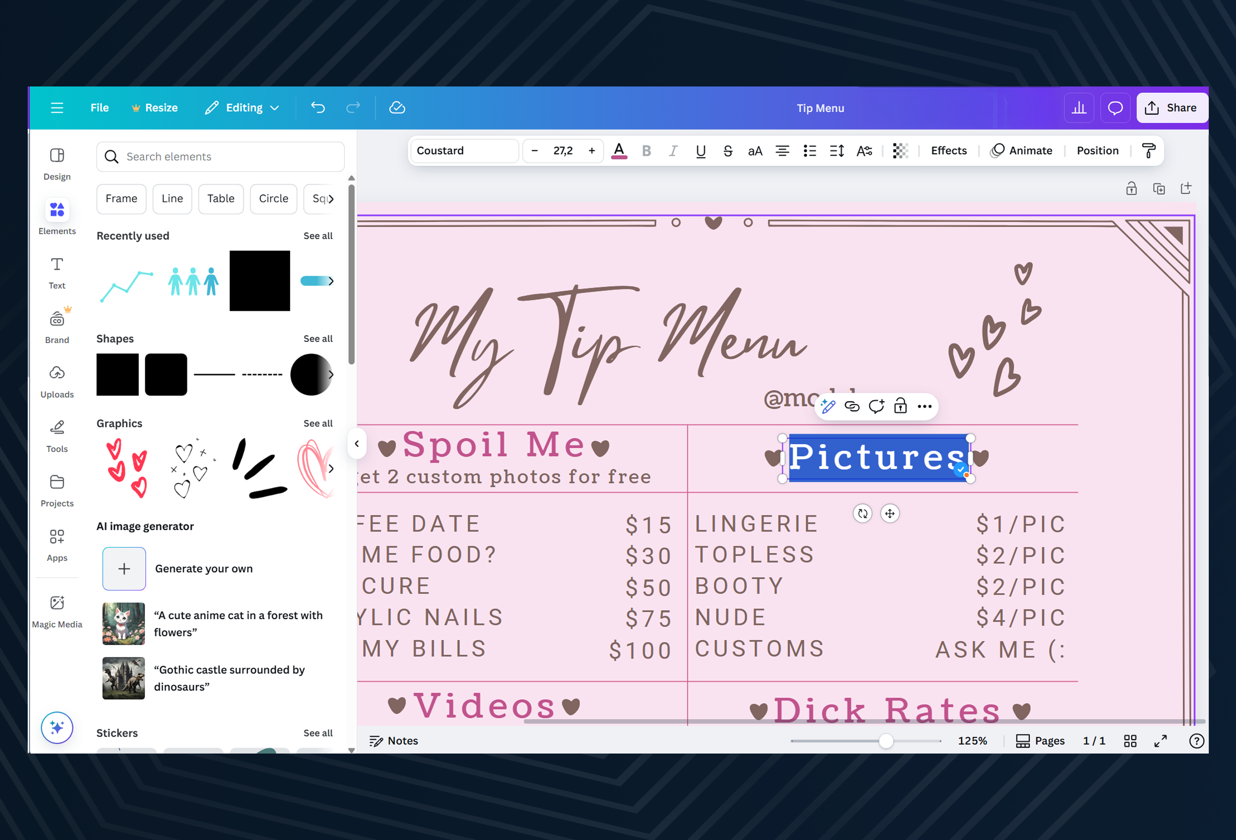This screenshot has height=840, width=1236.
Task: Open the File menu
Action: coord(99,108)
